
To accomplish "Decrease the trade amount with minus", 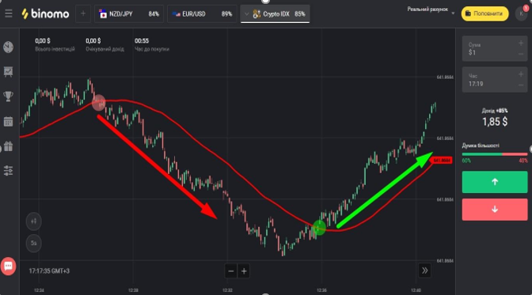I will (521, 55).
